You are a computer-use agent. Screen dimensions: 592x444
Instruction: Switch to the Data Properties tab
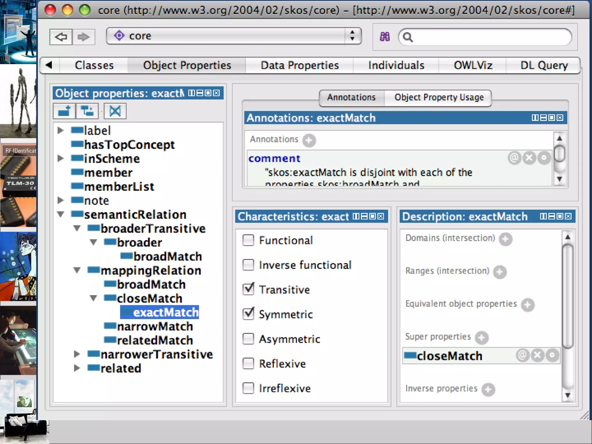(x=299, y=65)
